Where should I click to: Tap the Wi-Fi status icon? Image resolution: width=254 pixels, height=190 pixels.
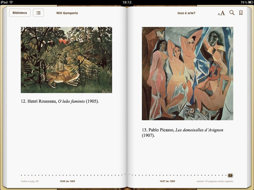[11, 2]
